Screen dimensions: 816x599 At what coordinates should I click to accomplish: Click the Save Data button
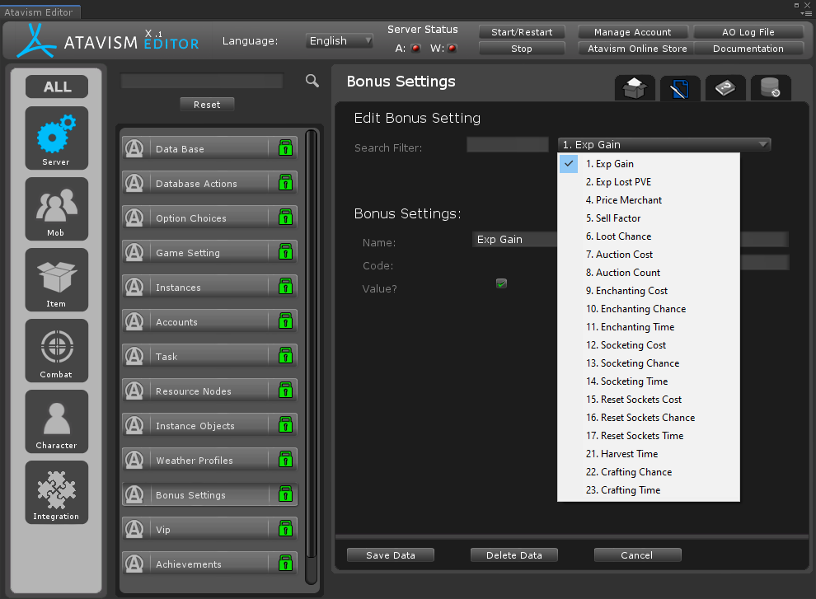click(x=391, y=555)
